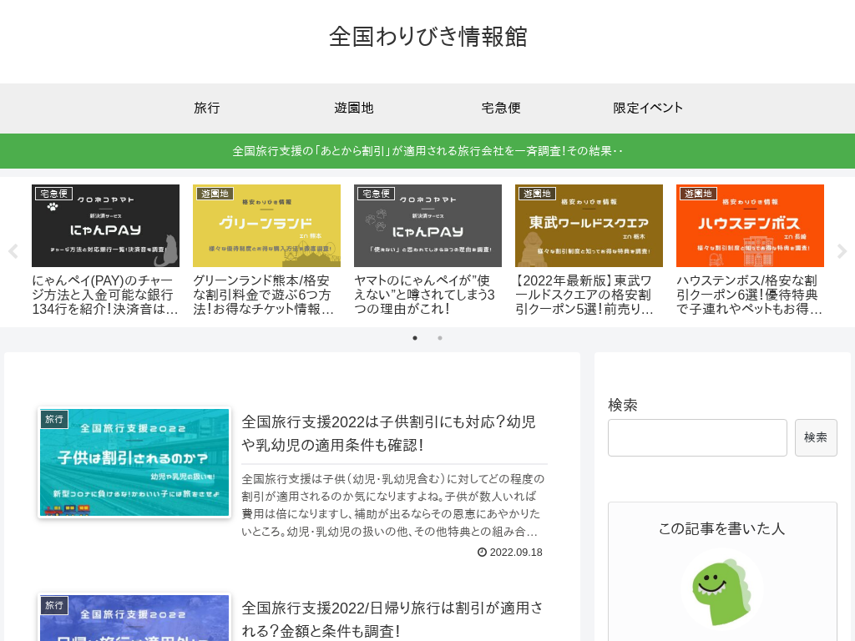Click the 旅行 tag on 子供割引 thumbnail
The height and width of the screenshot is (641, 855).
coord(54,419)
